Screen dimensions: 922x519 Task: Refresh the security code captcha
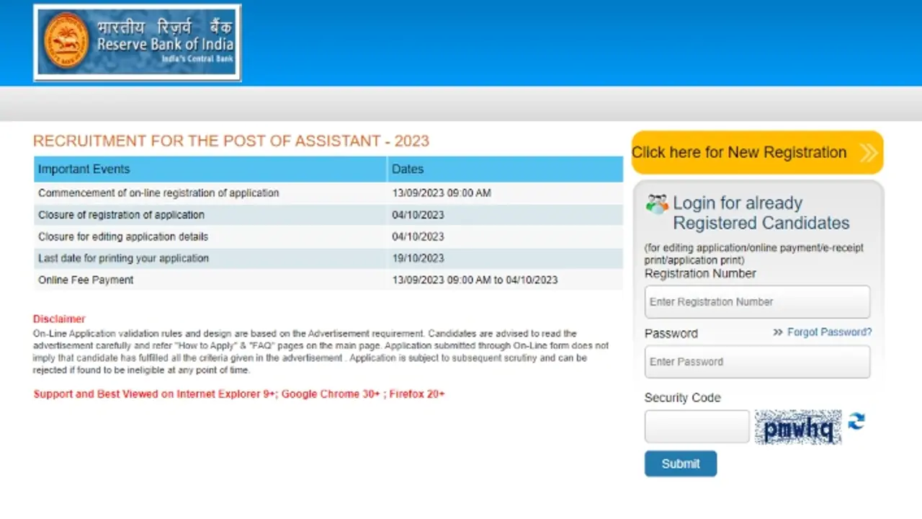click(x=856, y=422)
